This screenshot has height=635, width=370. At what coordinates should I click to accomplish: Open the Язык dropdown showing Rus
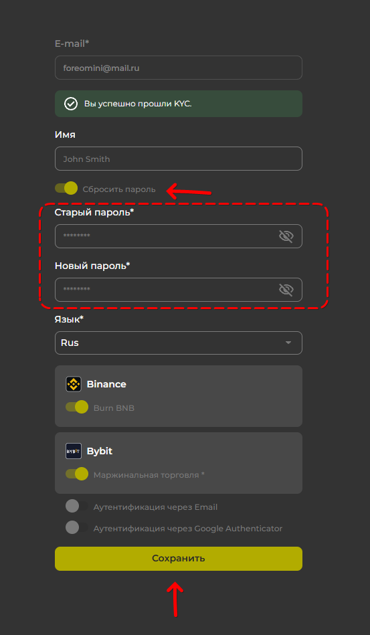tap(179, 343)
